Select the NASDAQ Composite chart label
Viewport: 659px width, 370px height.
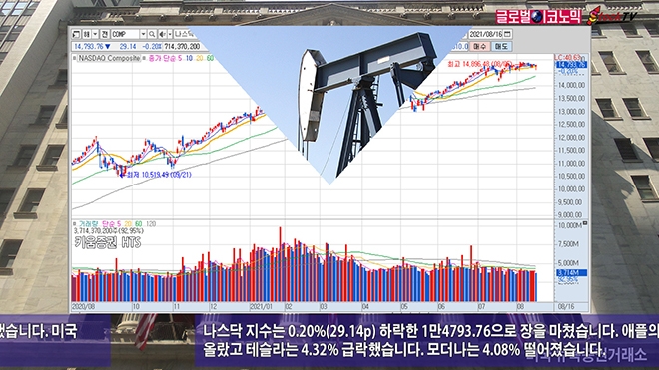(109, 58)
